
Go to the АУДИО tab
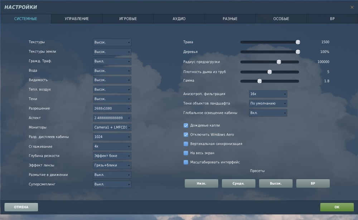tap(179, 19)
